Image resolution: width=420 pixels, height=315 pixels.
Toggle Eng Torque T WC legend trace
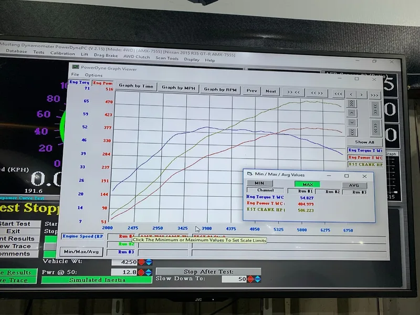point(365,151)
